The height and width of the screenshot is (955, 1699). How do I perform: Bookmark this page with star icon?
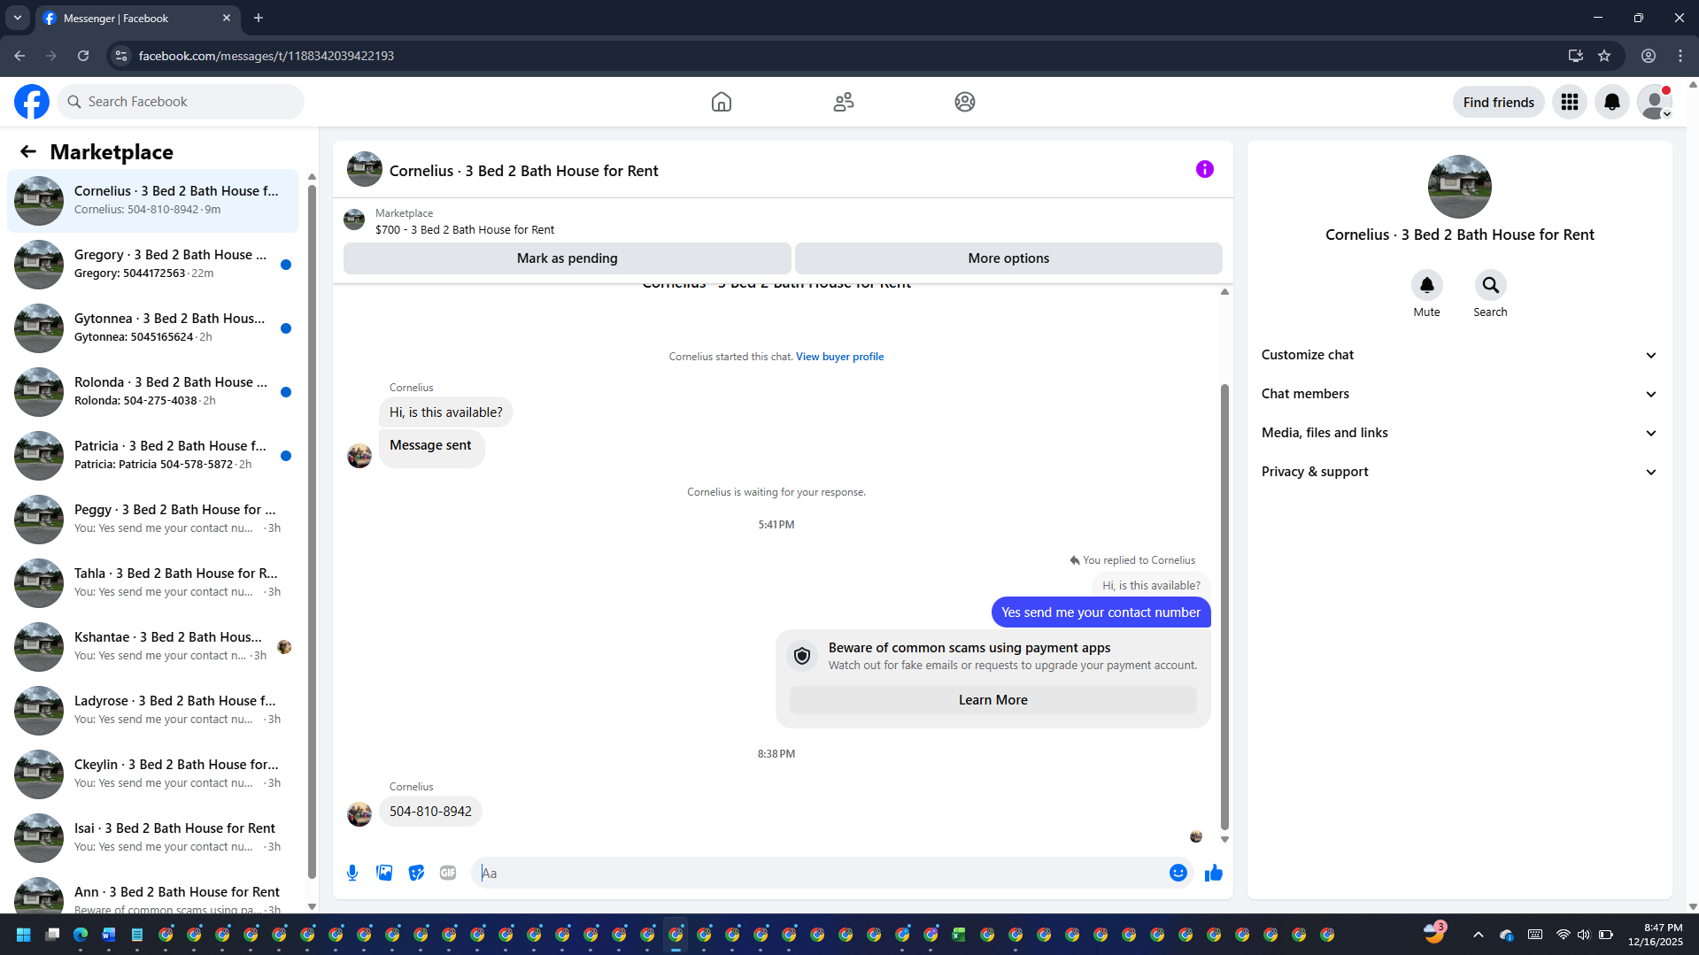[x=1604, y=56]
